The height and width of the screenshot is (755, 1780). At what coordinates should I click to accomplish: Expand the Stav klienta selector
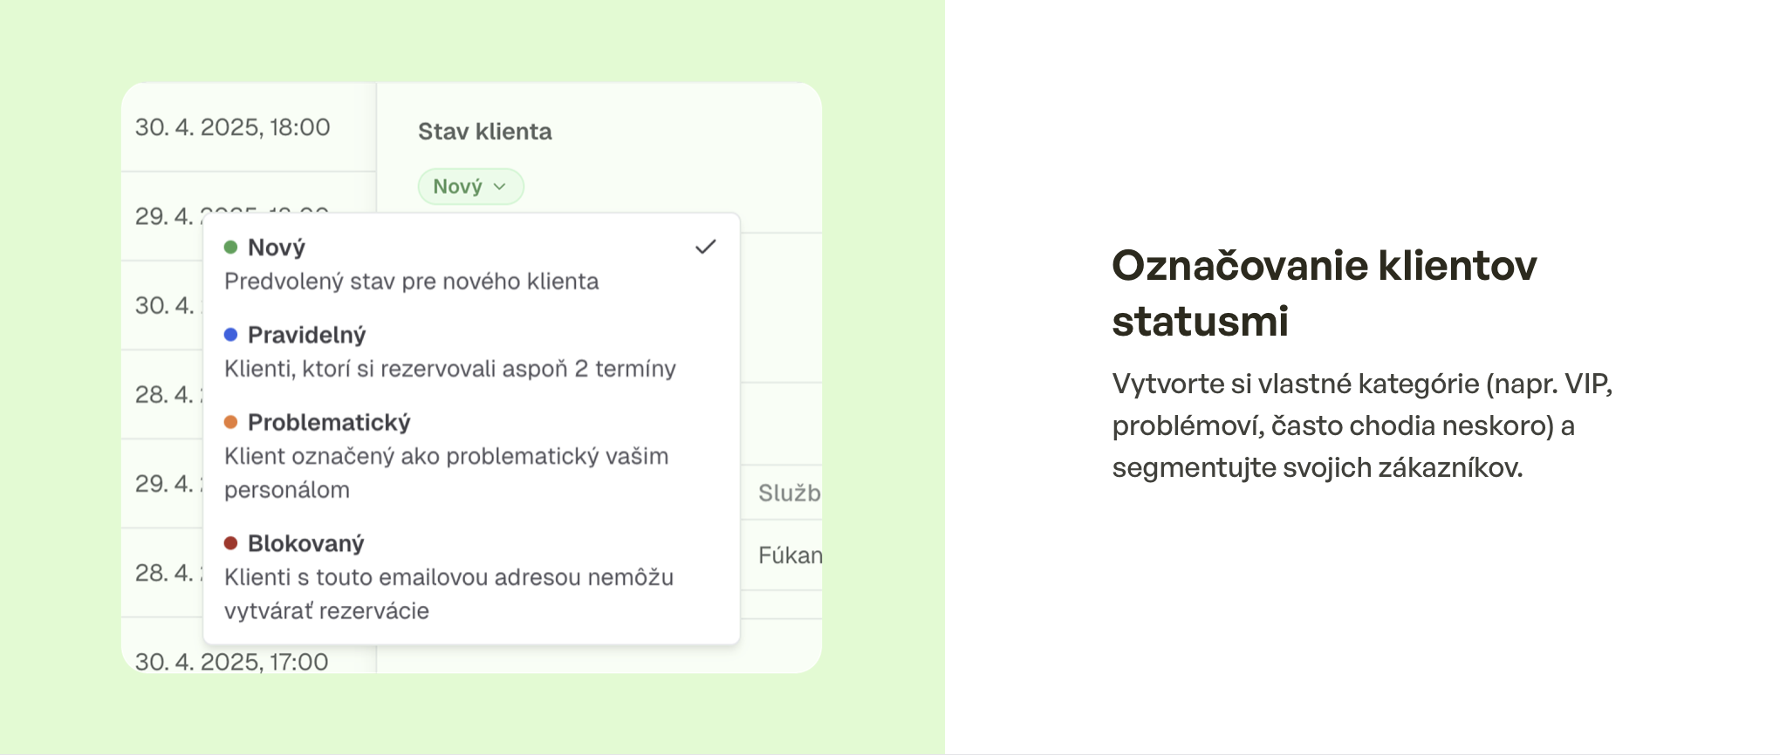(x=470, y=186)
